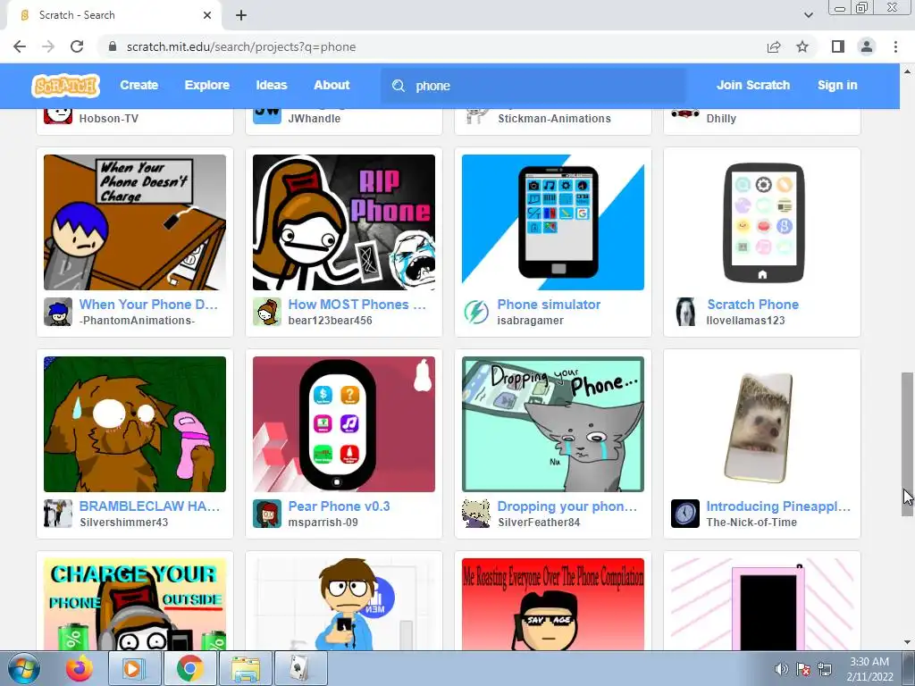Click username Silvershimmer43
This screenshot has height=686, width=915.
click(123, 522)
